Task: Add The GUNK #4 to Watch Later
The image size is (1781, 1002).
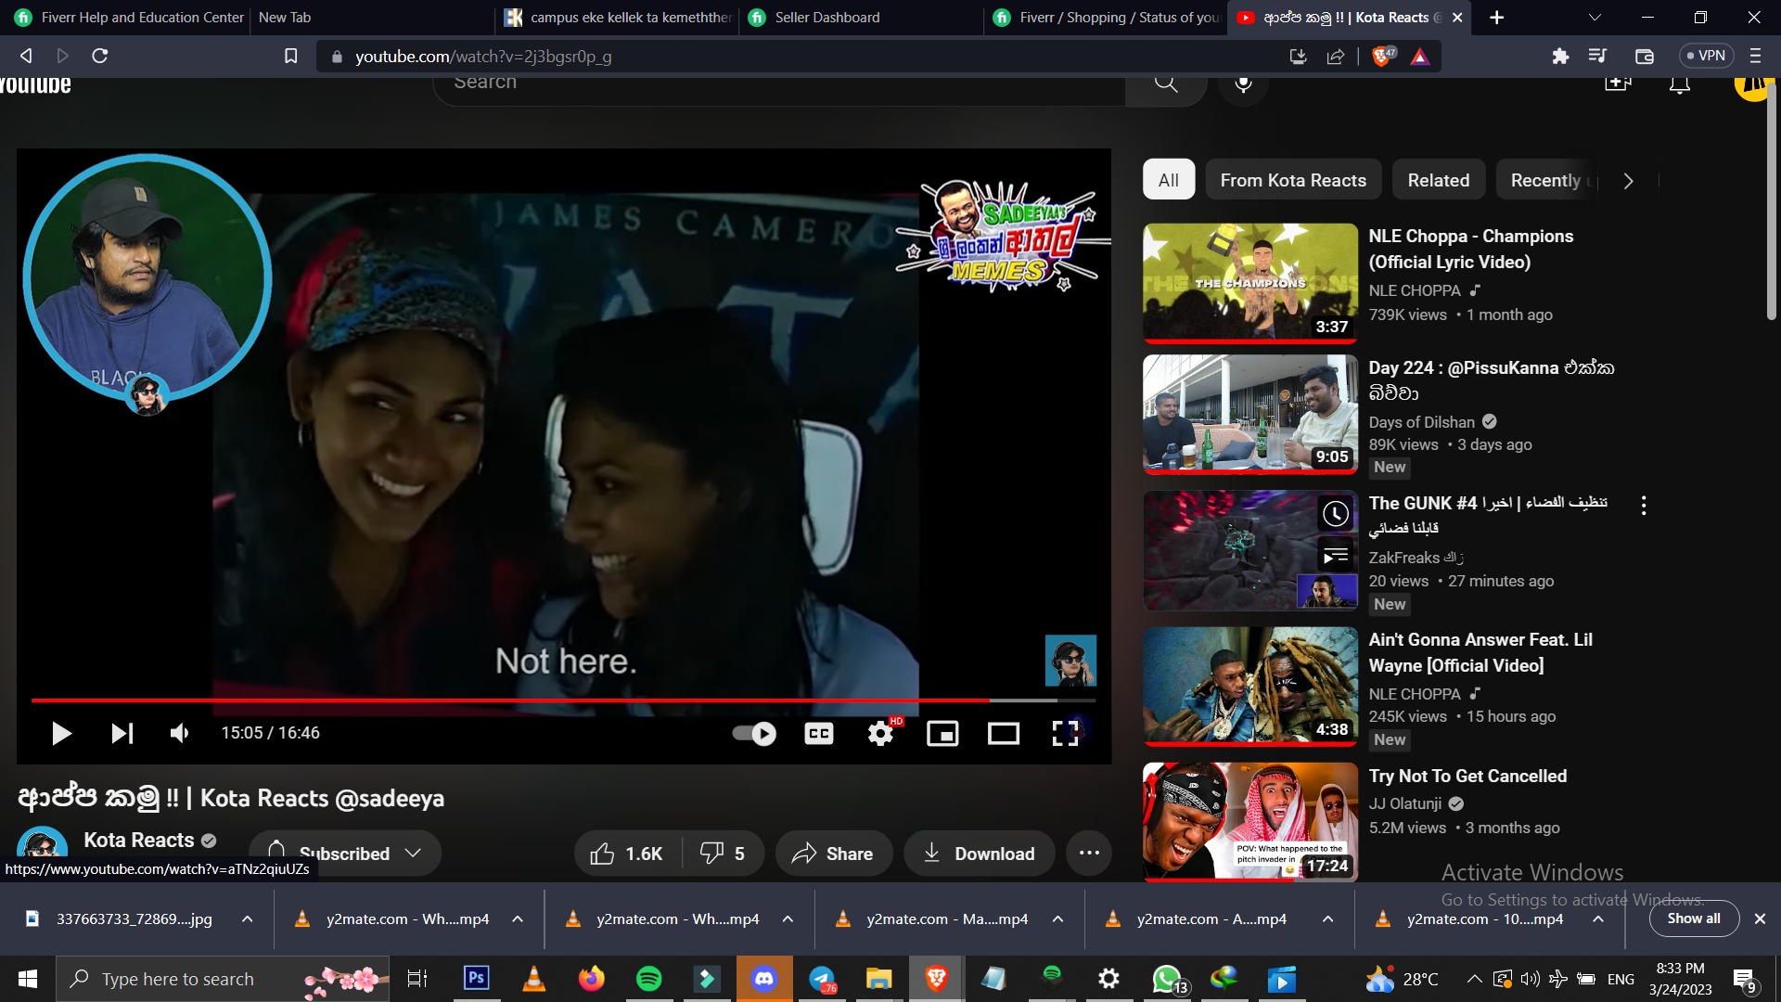Action: click(1336, 513)
